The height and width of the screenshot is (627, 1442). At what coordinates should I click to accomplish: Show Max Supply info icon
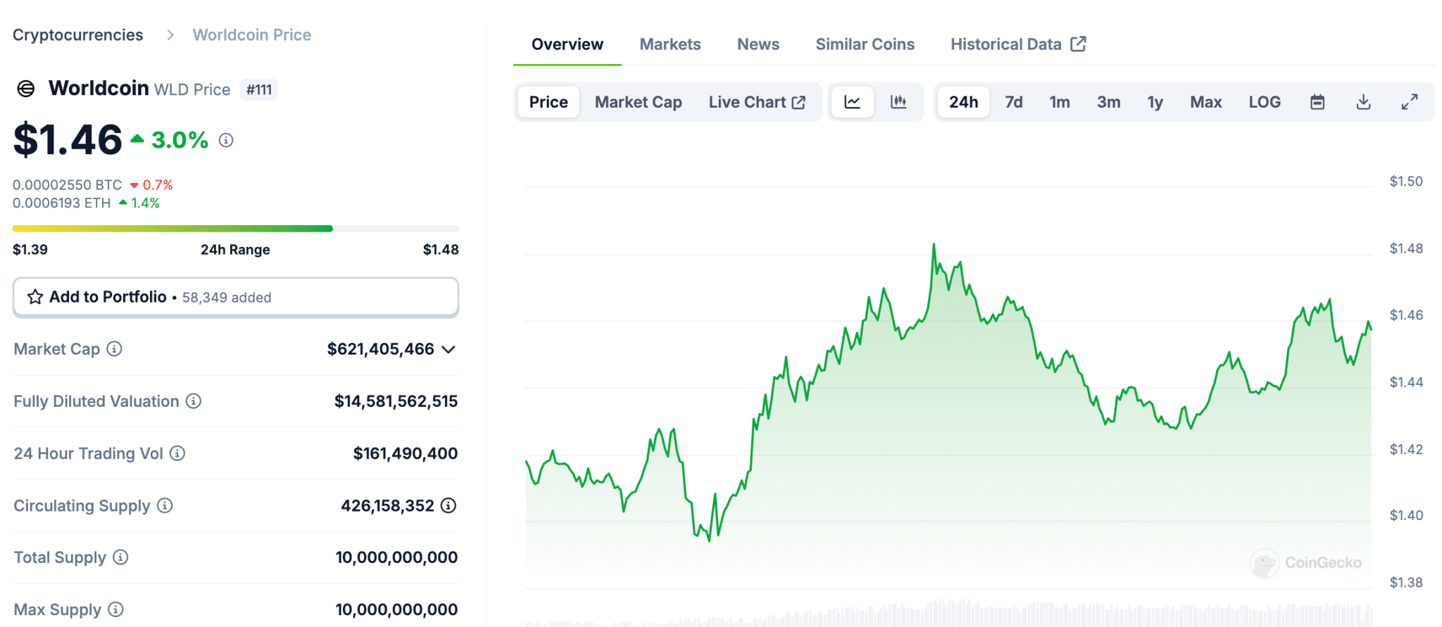point(116,609)
